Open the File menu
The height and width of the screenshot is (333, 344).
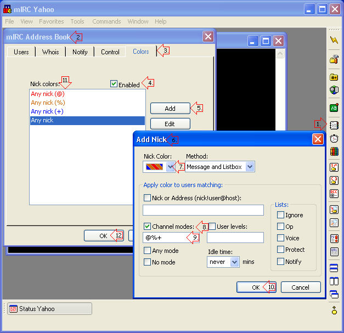click(x=9, y=21)
